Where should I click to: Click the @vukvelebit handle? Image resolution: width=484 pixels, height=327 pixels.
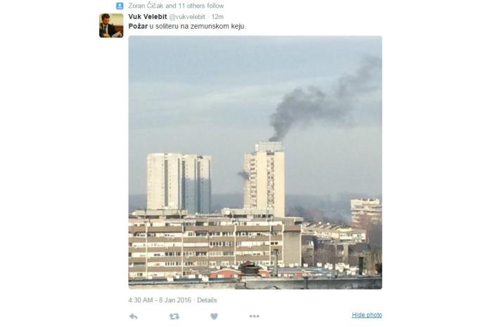click(x=187, y=17)
